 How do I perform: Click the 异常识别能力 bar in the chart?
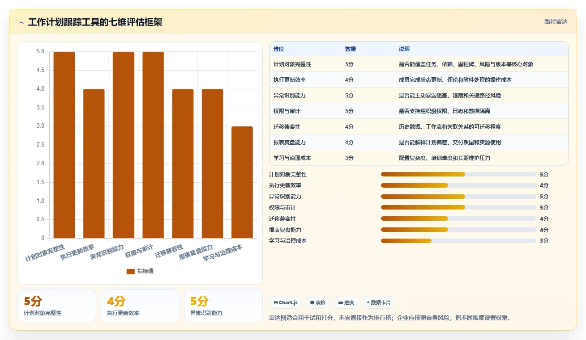(124, 145)
